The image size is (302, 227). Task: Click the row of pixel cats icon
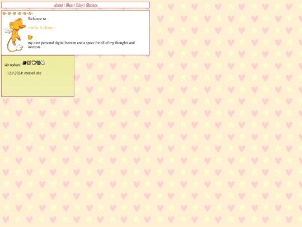tap(34, 63)
